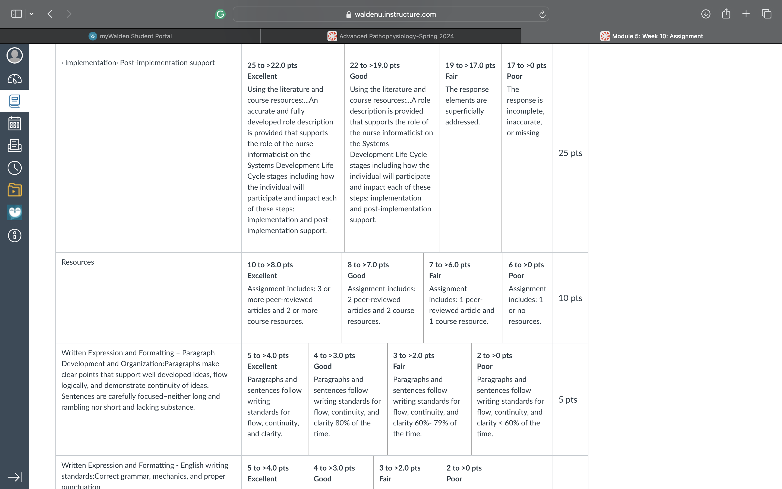The width and height of the screenshot is (782, 489).
Task: Switch to Advanced Pathophysiology-Spring 2024 tab
Action: coord(391,36)
